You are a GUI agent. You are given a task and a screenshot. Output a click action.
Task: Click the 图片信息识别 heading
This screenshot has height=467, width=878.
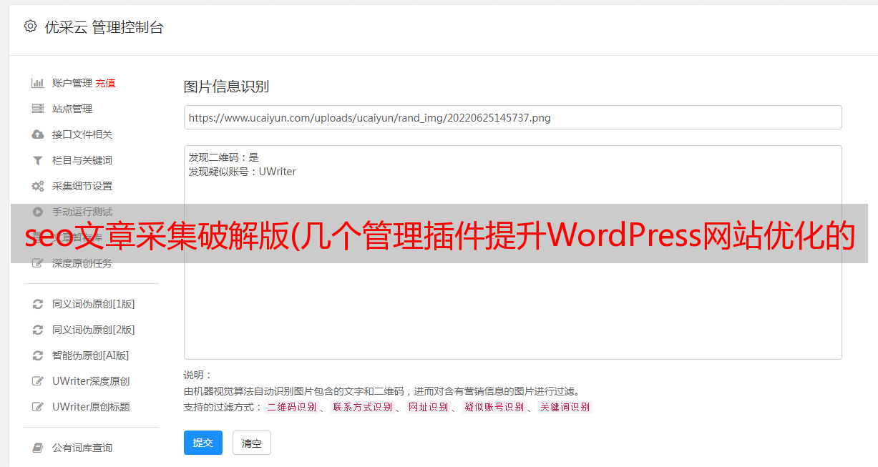click(x=226, y=87)
